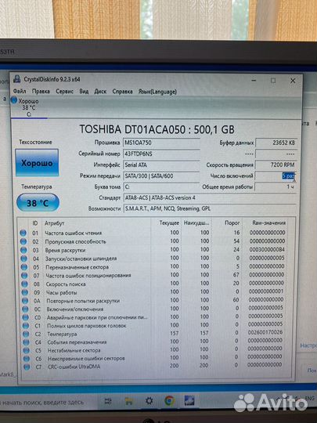Click the status circle for attribute 03

[x=23, y=250]
